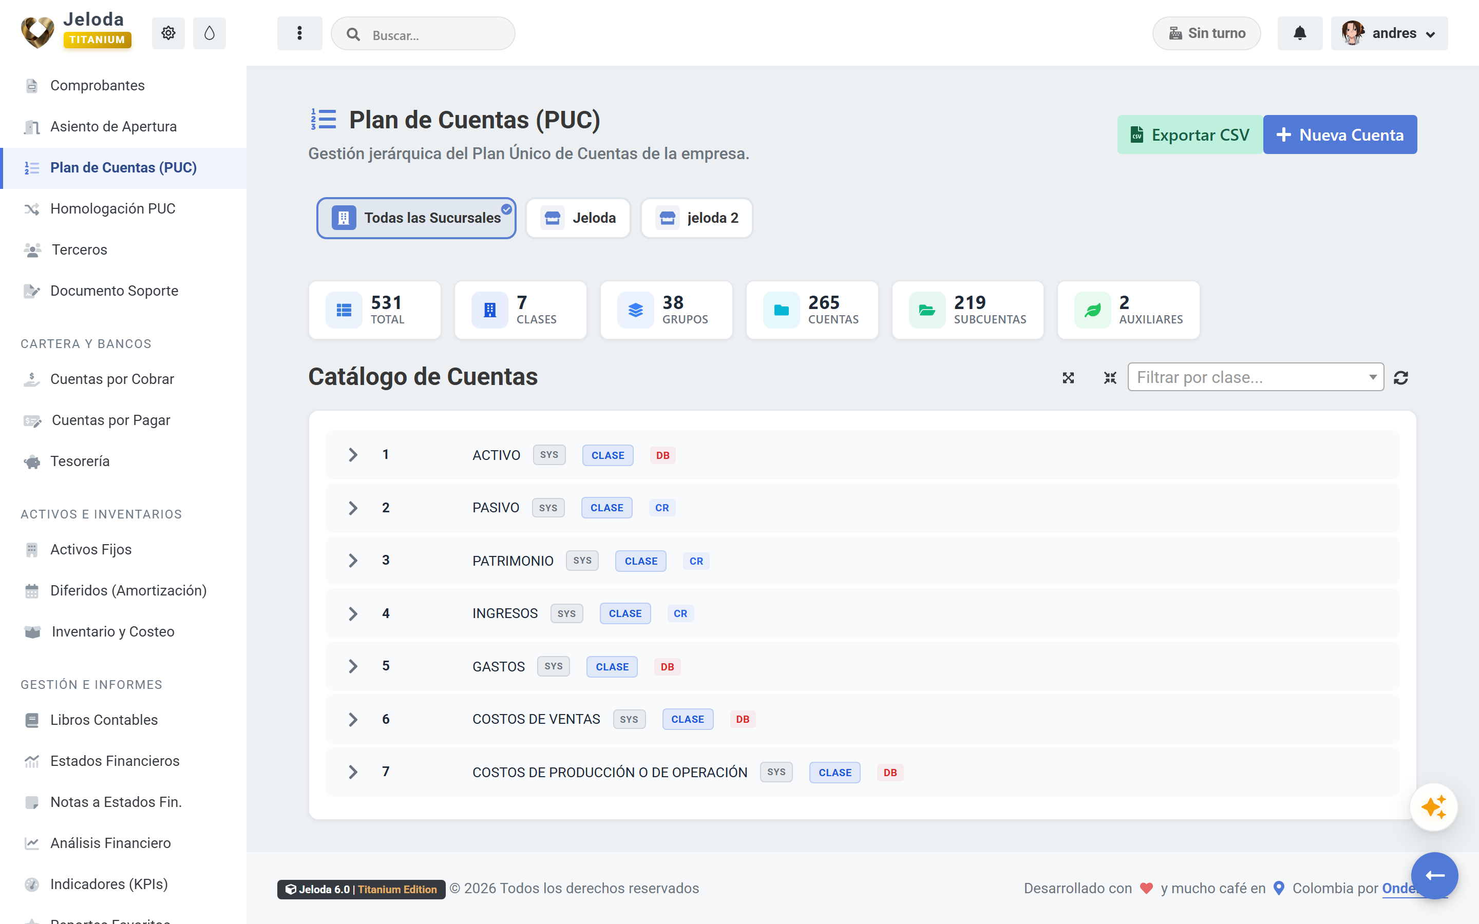This screenshot has width=1479, height=924.
Task: Click the 38 Grupos layers icon
Action: coord(636,310)
